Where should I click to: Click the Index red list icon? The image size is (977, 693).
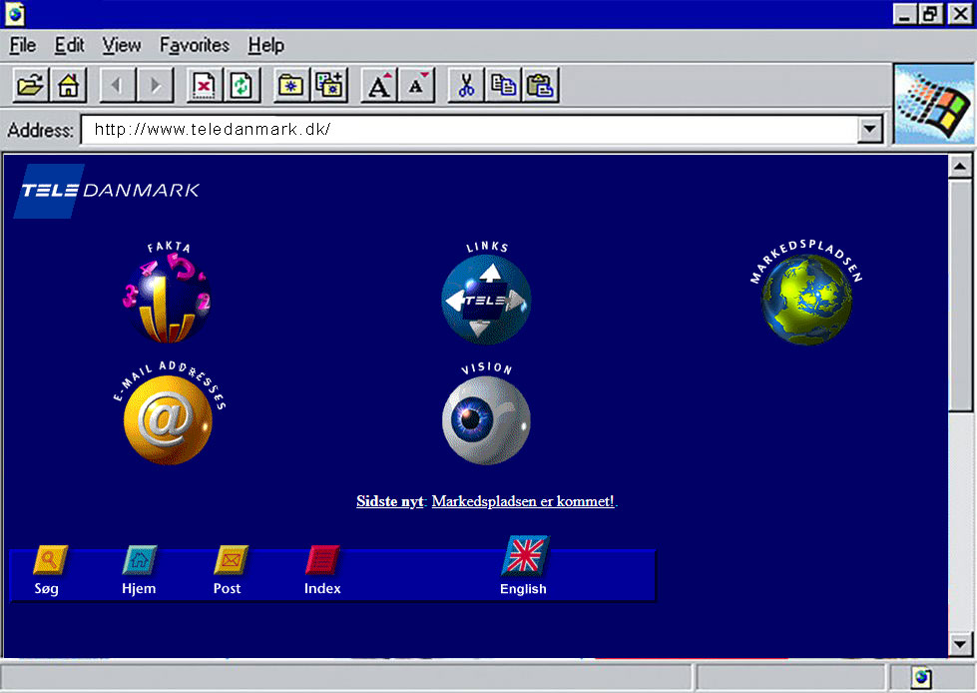(x=322, y=559)
